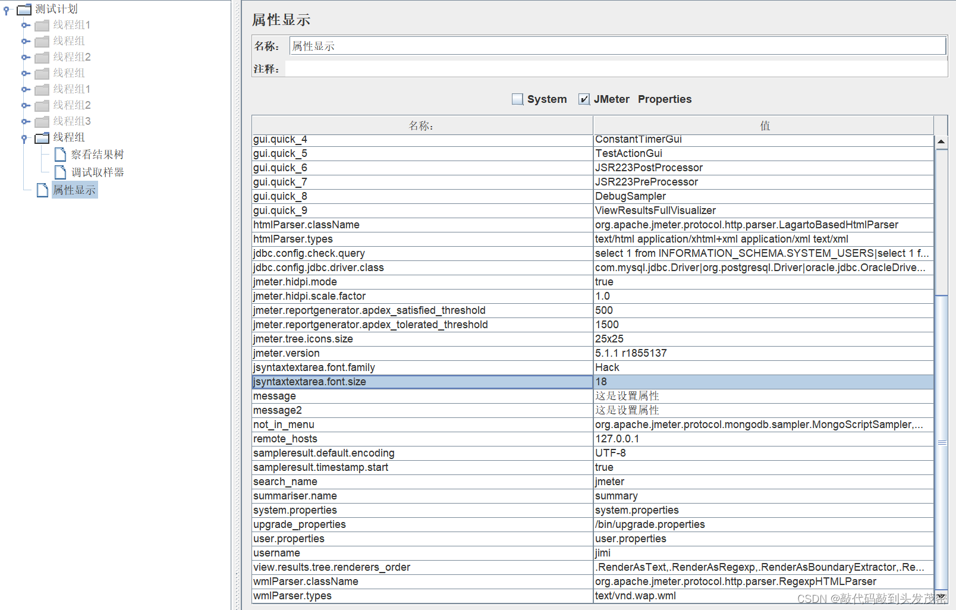Click the JSR223PreProcessor value cell

[x=763, y=182]
